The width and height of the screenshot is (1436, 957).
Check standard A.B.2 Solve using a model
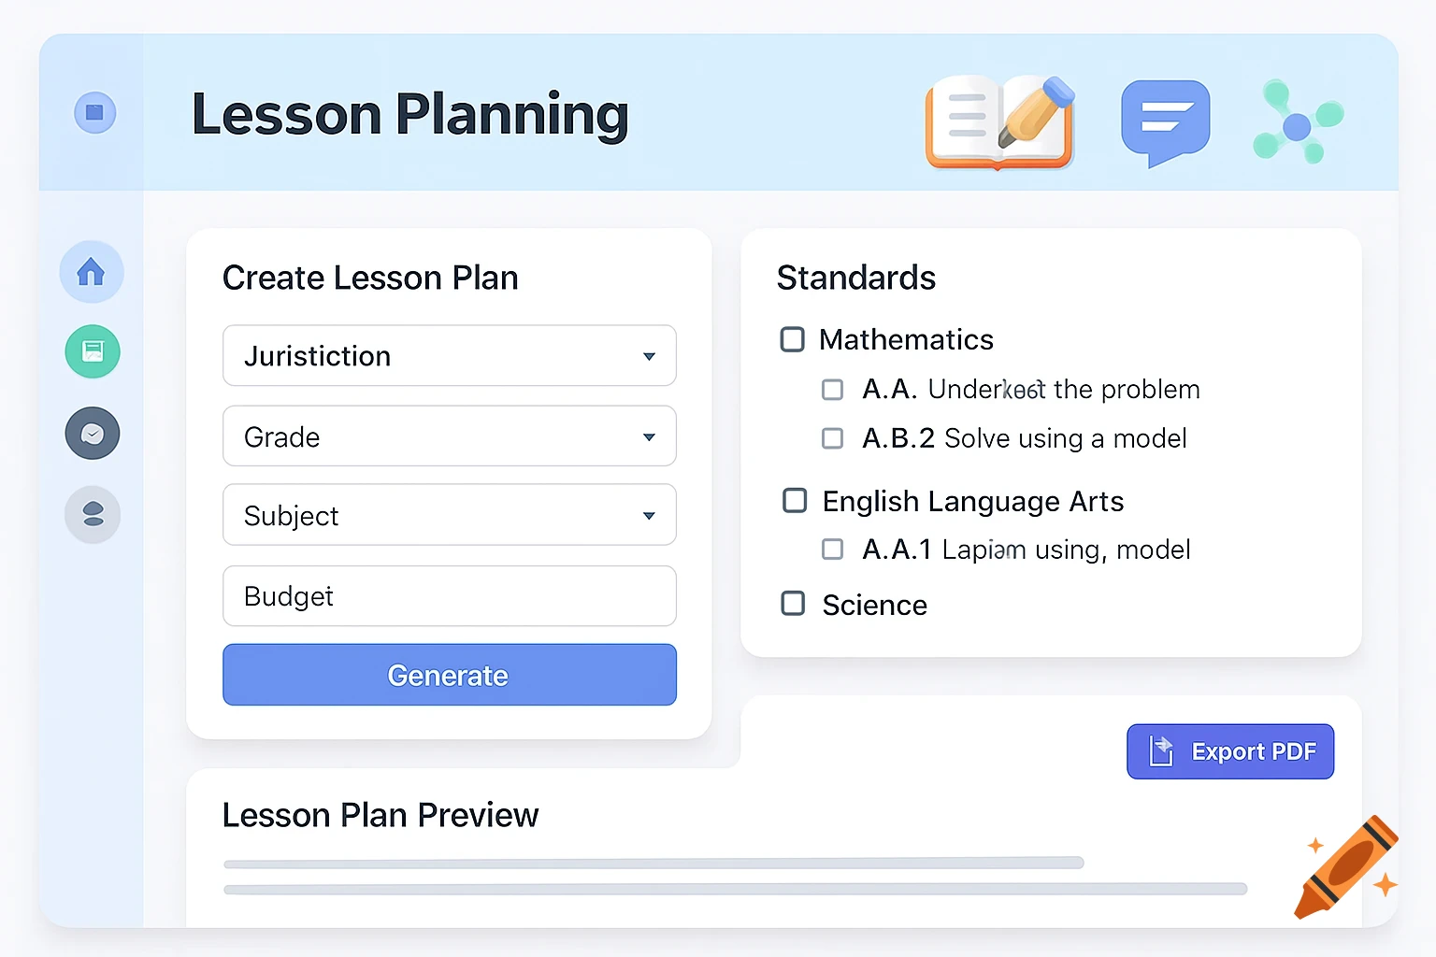click(x=832, y=437)
